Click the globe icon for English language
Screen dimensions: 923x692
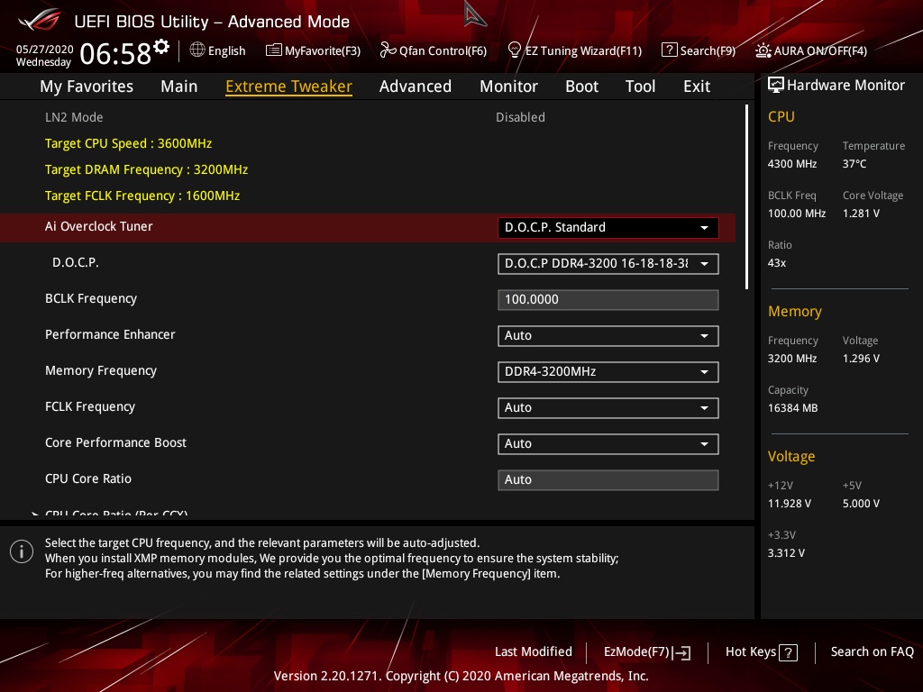(x=197, y=50)
